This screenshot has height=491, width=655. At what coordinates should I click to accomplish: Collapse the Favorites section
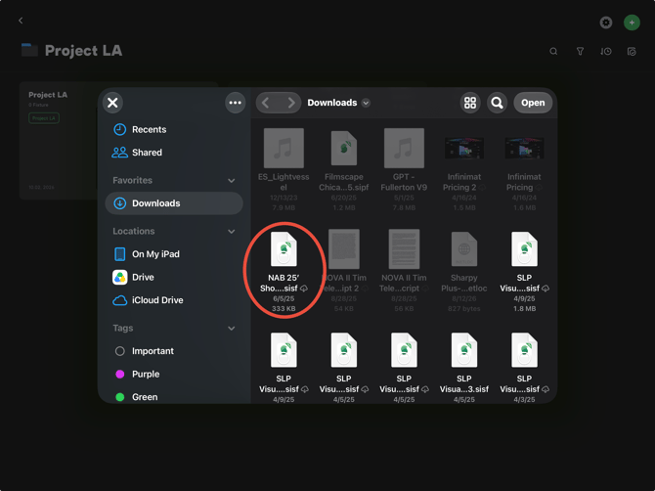pos(231,181)
